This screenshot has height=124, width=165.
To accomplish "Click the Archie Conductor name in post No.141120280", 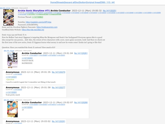I will 32,103.
